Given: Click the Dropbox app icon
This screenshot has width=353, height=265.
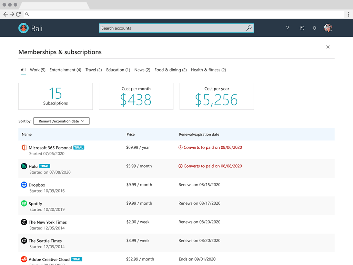Looking at the screenshot, I should tap(24, 185).
